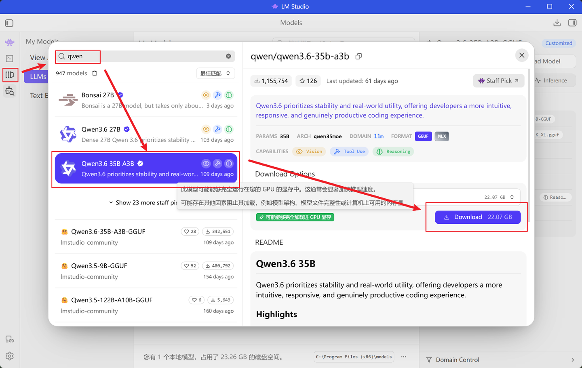
Task: Click the reasoning icon on Qwen3.6 27B
Action: click(x=229, y=129)
